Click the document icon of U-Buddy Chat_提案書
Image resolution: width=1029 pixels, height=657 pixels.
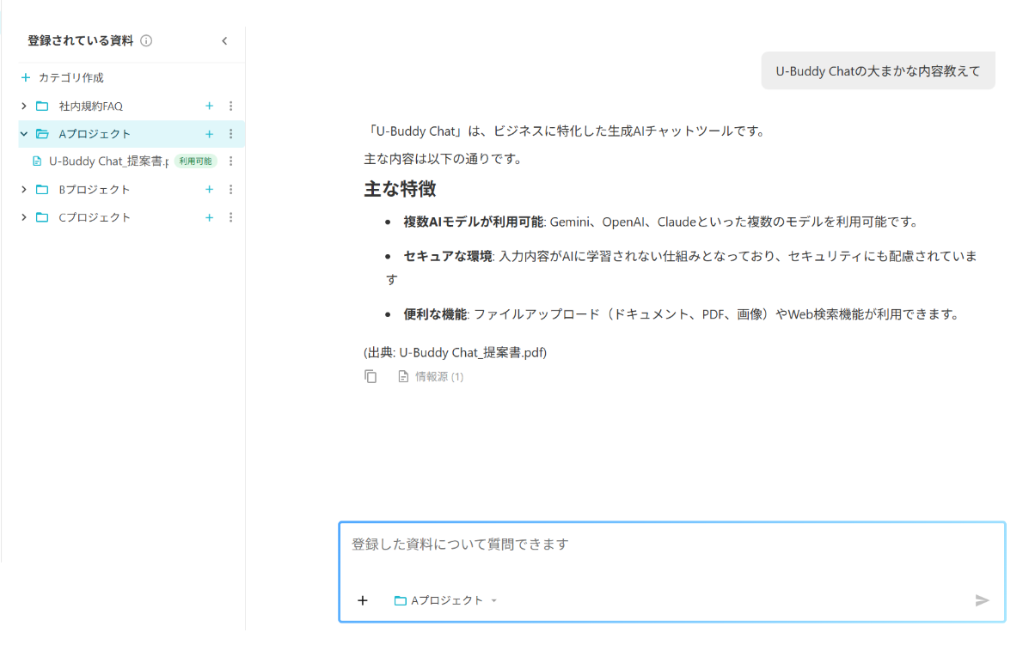[x=37, y=161]
